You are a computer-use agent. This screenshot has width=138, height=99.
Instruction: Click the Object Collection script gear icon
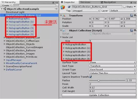coord(135,30)
